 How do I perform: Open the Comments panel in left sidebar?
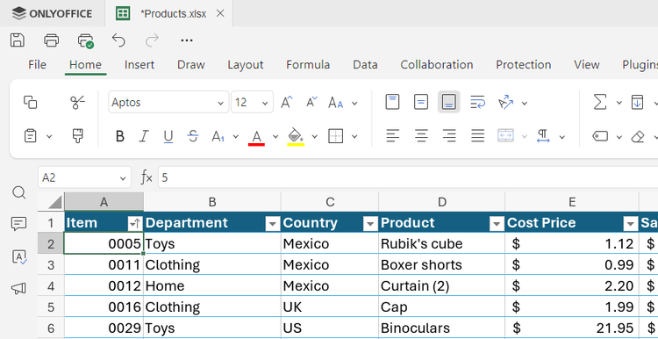click(19, 224)
